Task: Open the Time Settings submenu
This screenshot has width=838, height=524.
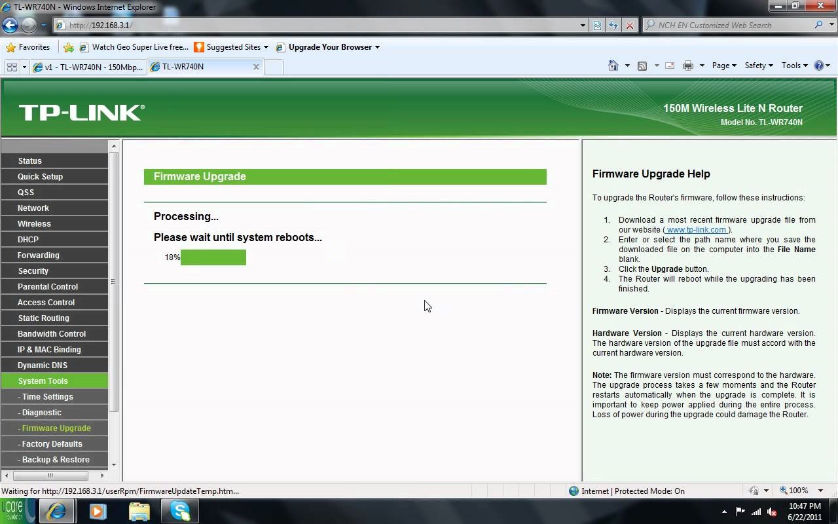Action: [x=54, y=396]
